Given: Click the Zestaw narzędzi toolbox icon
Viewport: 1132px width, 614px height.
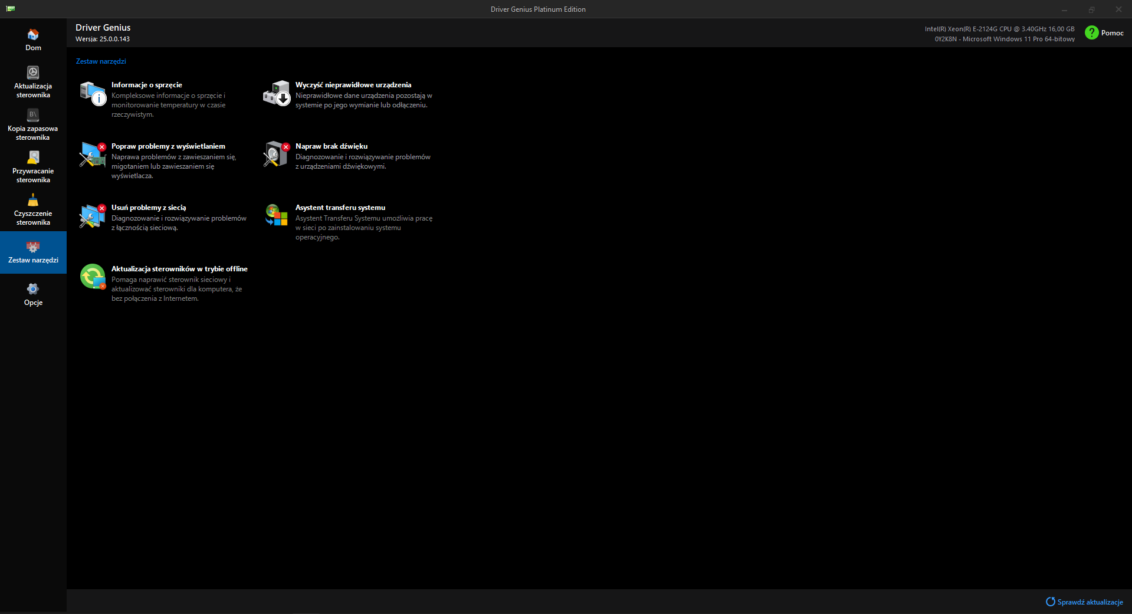Looking at the screenshot, I should pyautogui.click(x=33, y=247).
